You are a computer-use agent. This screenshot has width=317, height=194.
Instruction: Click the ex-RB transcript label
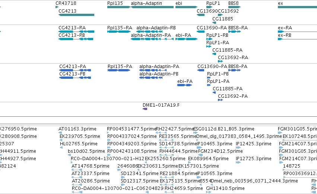(285, 35)
